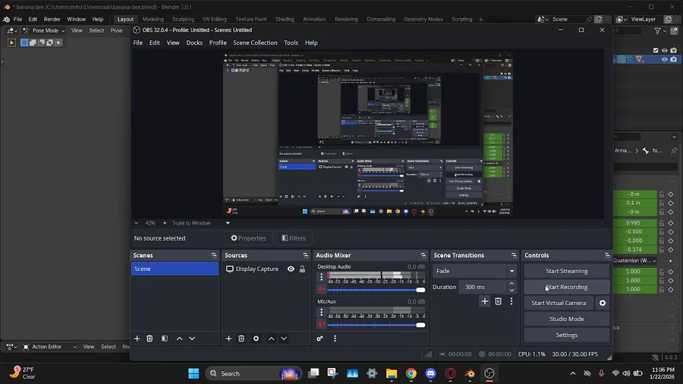Viewport: 683px width, 384px height.
Task: Click Start Recording button
Action: [x=567, y=287]
